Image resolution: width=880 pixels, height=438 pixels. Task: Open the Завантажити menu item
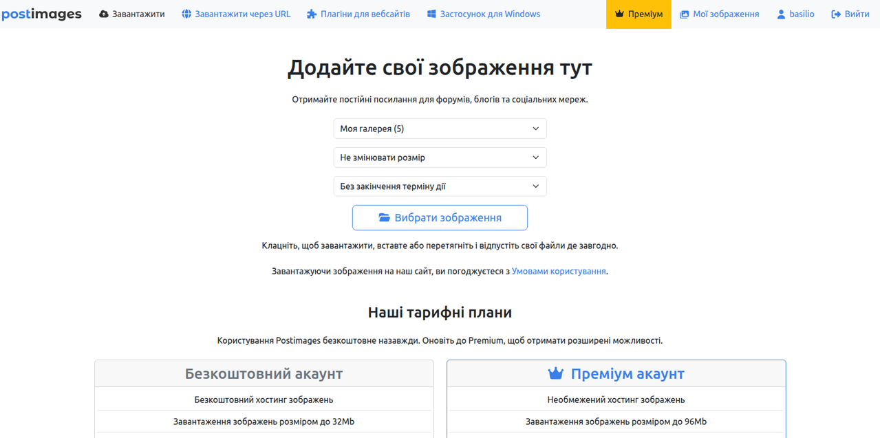132,14
